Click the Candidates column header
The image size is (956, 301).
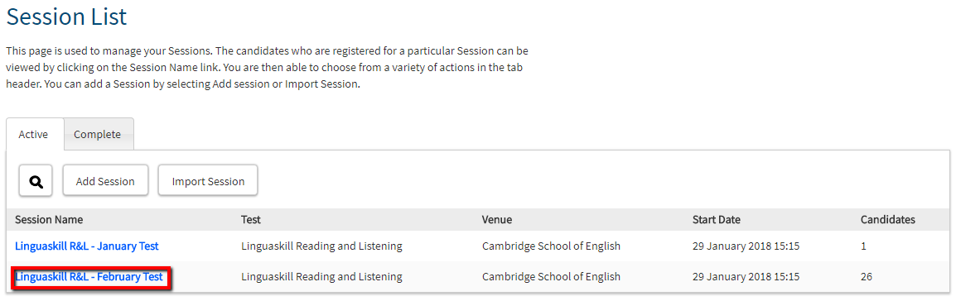click(x=888, y=219)
